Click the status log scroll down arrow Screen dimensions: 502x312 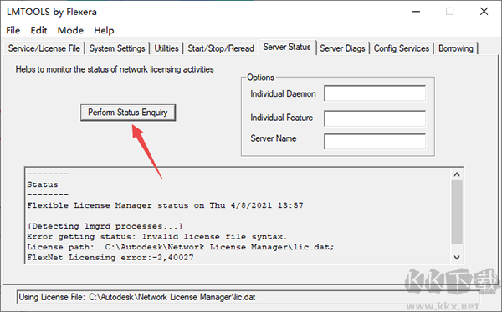coord(457,258)
